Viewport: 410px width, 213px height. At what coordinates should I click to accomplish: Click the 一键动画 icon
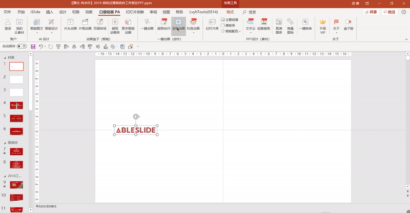(148, 25)
